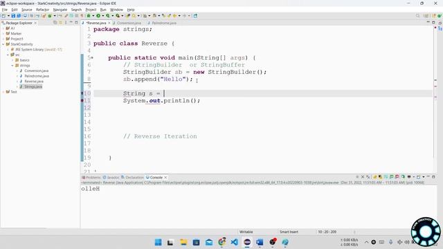Click the Clear Console icon
The image size is (443, 249).
pos(374,177)
